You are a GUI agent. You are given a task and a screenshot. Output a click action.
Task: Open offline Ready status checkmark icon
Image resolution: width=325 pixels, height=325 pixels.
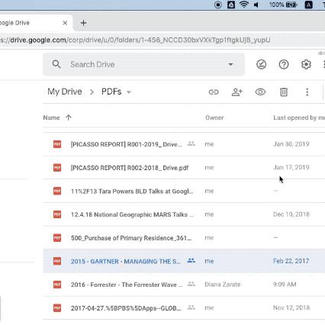tap(261, 64)
